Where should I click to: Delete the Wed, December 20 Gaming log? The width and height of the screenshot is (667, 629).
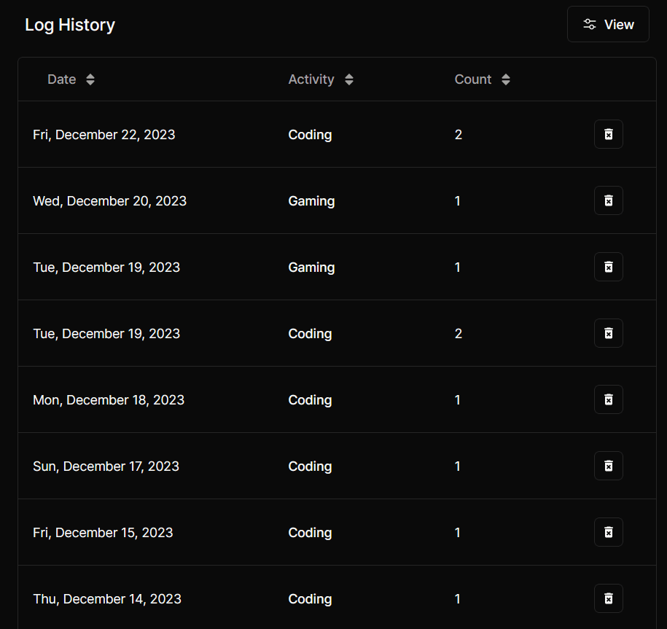click(x=608, y=200)
